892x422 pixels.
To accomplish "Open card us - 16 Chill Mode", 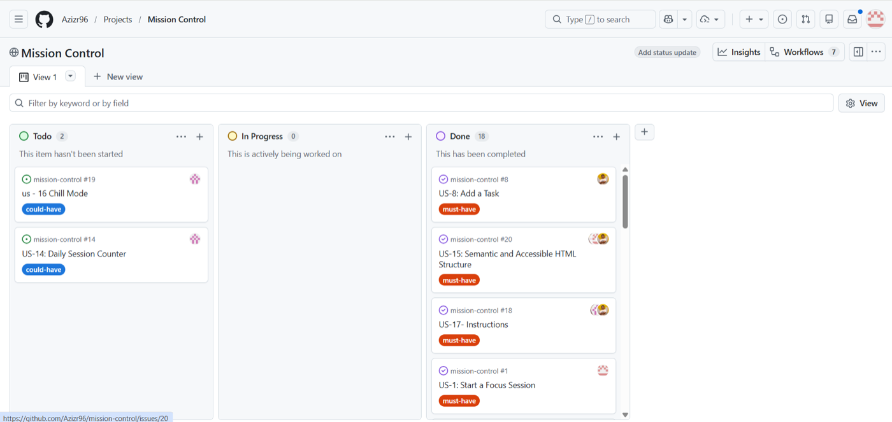I will click(55, 193).
